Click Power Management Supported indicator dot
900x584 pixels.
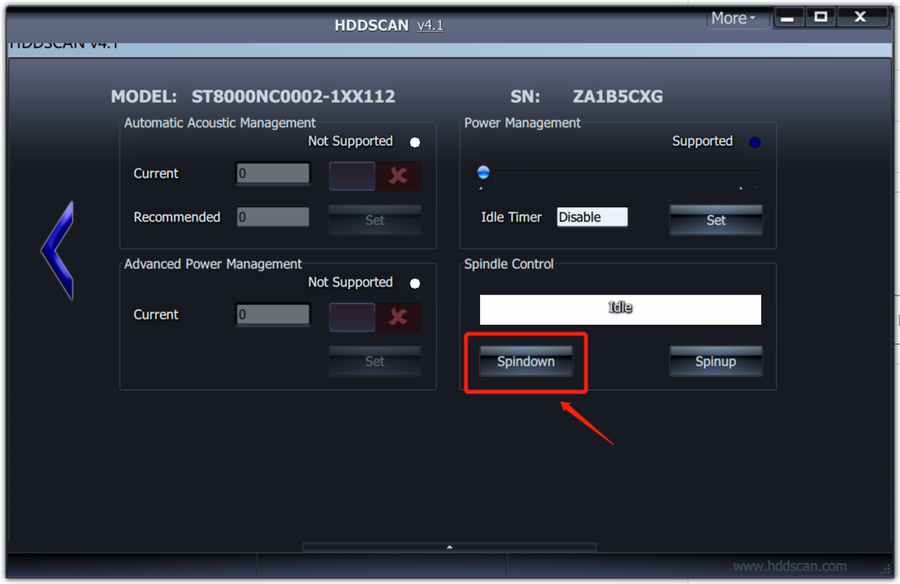[755, 142]
